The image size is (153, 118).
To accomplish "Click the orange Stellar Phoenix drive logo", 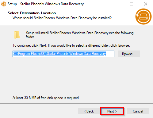I will tap(143, 16).
